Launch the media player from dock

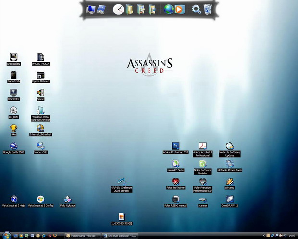point(180,9)
